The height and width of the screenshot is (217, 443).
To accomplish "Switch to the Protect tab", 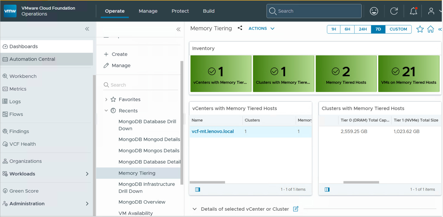I will [180, 11].
